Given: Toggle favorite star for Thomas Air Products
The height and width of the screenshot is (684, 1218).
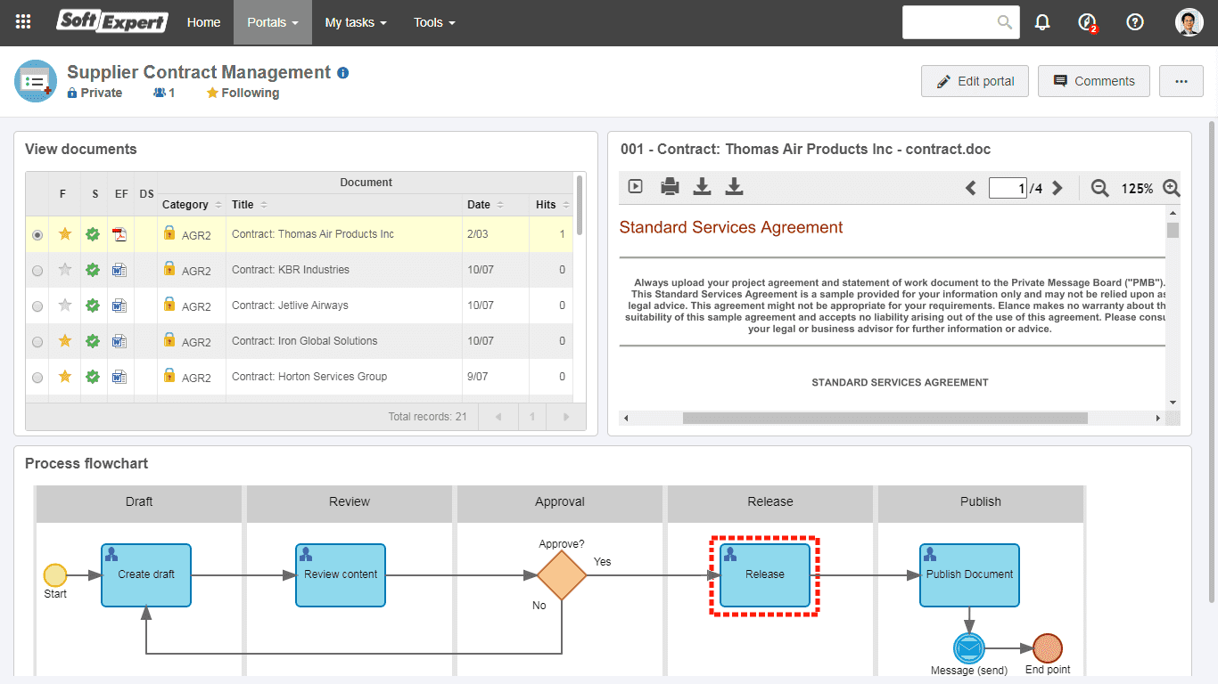Looking at the screenshot, I should coord(64,234).
